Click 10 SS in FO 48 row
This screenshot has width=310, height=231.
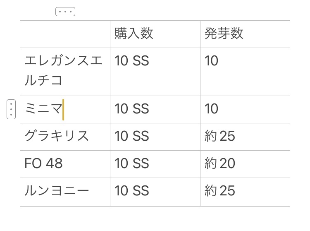[x=132, y=164]
